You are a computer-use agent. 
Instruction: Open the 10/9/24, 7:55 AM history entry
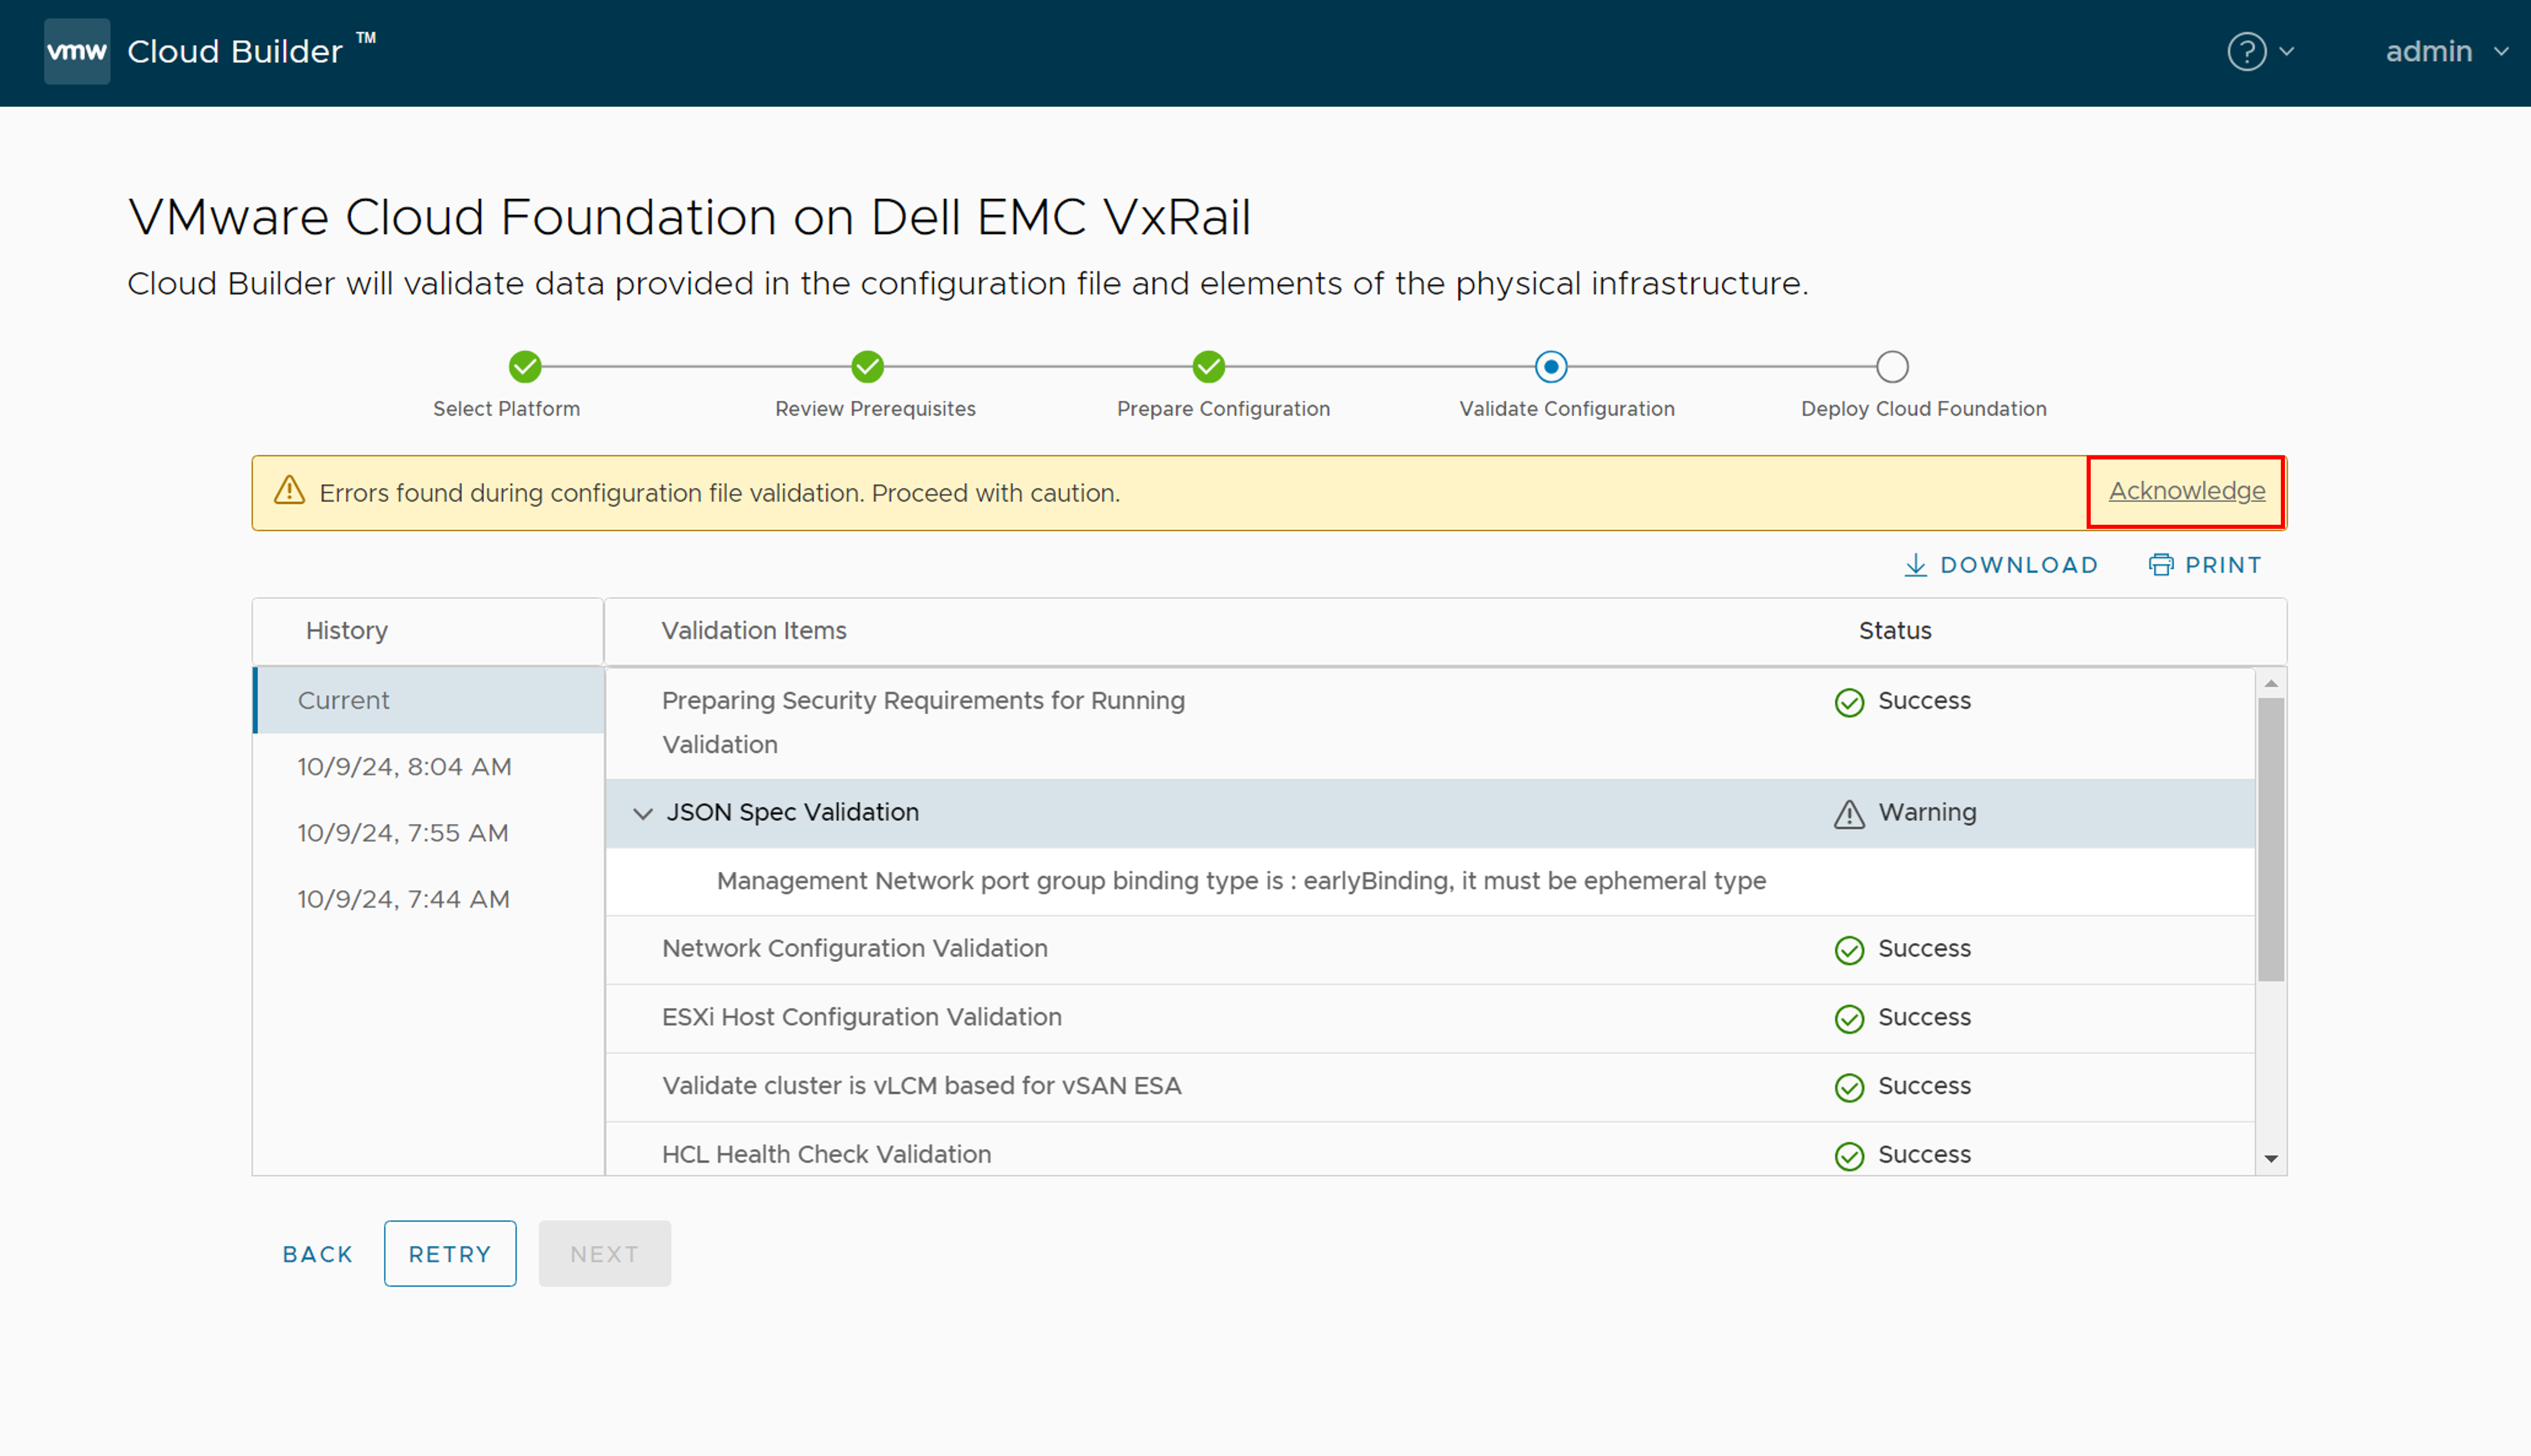[403, 833]
